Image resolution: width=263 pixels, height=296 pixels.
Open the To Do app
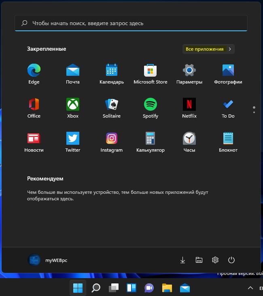pyautogui.click(x=228, y=108)
